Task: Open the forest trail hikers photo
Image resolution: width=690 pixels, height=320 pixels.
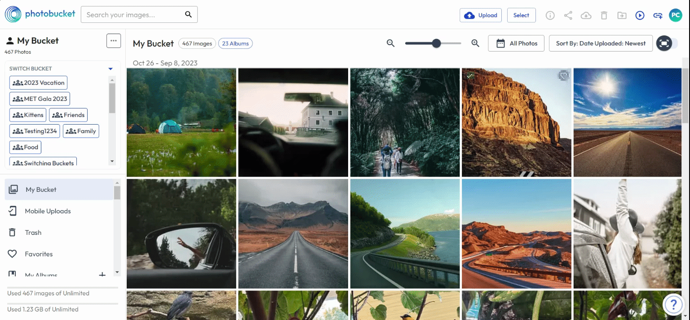Action: (405, 122)
